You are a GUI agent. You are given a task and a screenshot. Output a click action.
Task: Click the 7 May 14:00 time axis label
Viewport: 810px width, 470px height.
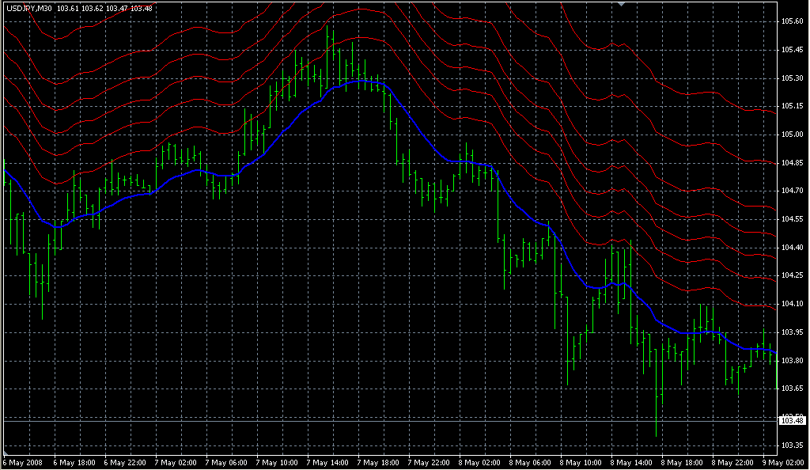tap(328, 462)
